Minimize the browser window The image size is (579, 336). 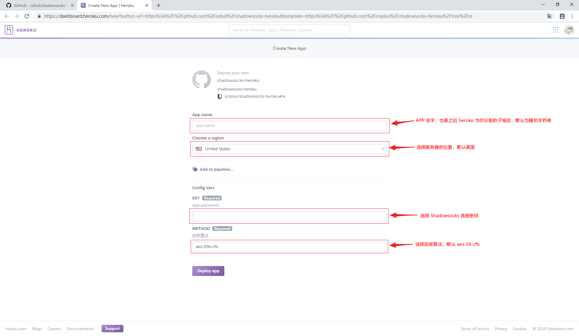coord(543,4)
